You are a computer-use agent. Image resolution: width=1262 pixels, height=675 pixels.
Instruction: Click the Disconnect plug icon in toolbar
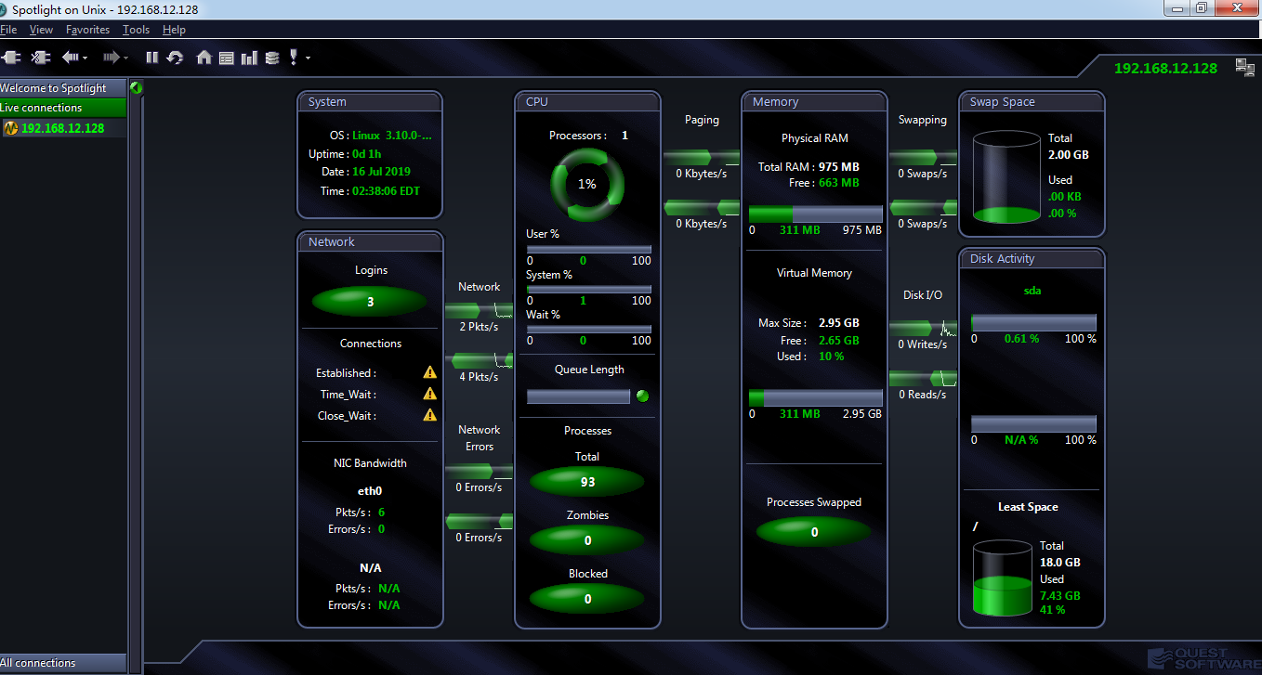click(x=40, y=58)
